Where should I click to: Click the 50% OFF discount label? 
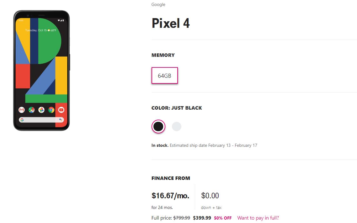[x=223, y=218]
